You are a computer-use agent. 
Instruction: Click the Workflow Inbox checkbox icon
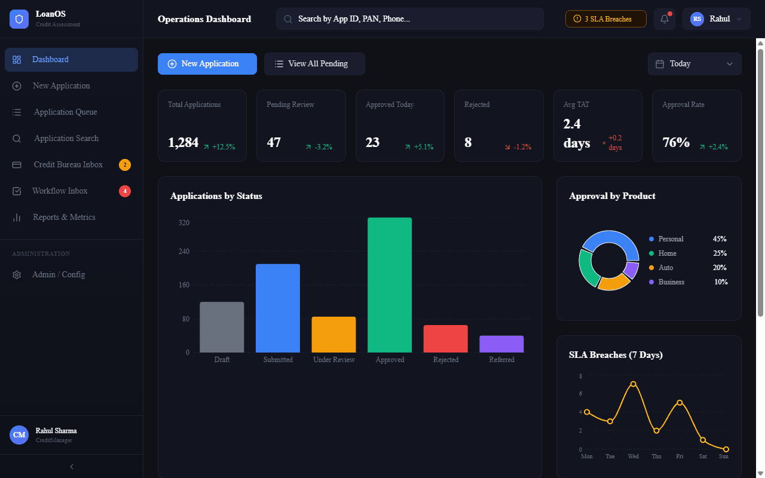point(17,191)
